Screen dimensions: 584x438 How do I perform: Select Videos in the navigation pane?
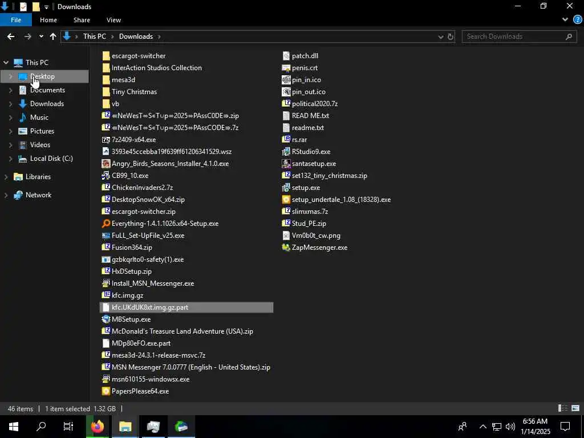tap(40, 145)
